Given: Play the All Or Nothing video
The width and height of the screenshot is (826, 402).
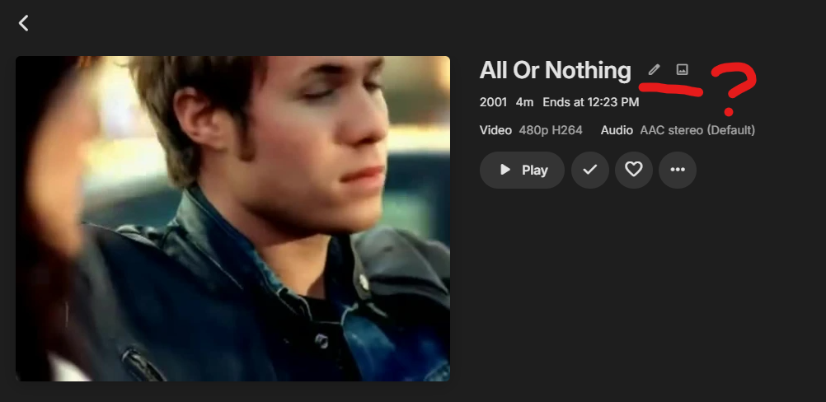Looking at the screenshot, I should click(522, 170).
